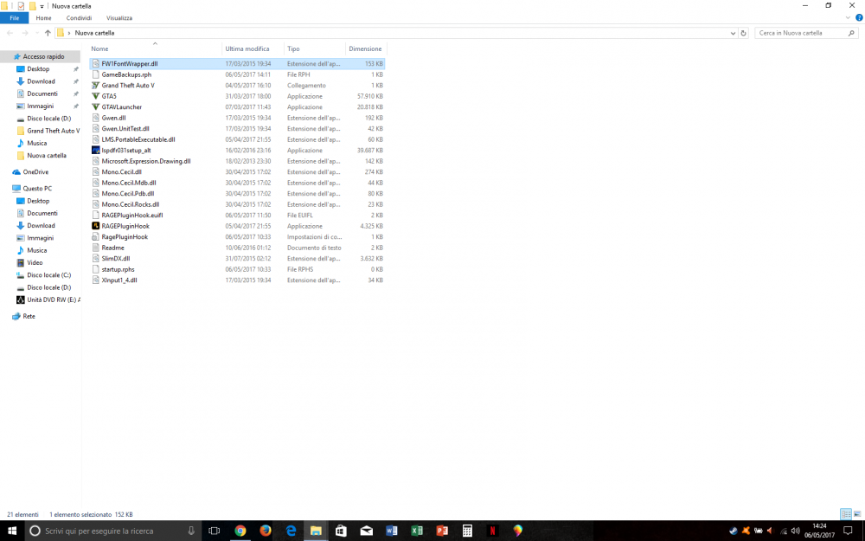Image resolution: width=865 pixels, height=541 pixels.
Task: Switch to the Visualizza tab
Action: click(119, 17)
